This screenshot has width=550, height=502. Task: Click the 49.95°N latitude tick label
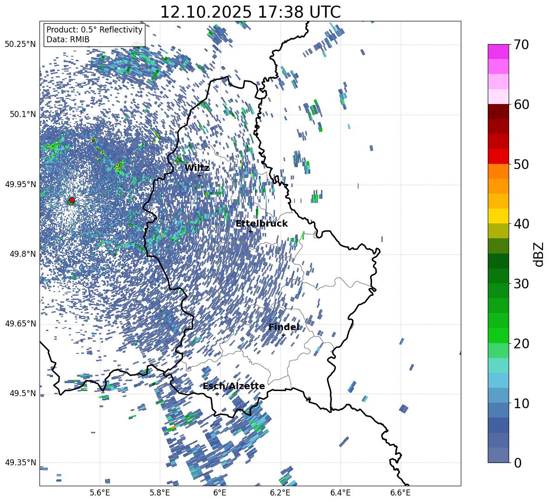20,184
